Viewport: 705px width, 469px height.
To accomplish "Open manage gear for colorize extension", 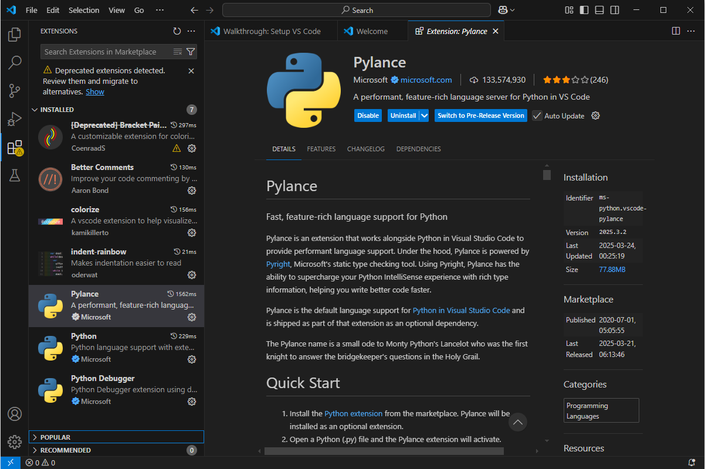I will (x=192, y=233).
